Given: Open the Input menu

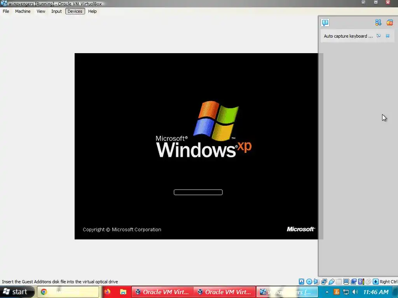Looking at the screenshot, I should point(56,11).
